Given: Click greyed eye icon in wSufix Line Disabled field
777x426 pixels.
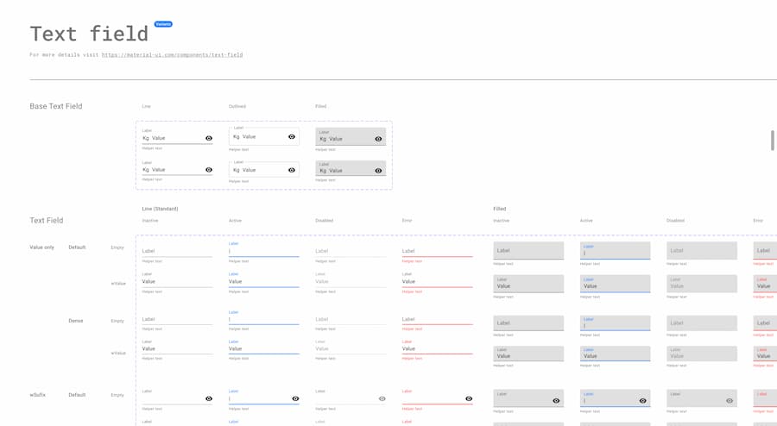Looking at the screenshot, I should pyautogui.click(x=382, y=398).
